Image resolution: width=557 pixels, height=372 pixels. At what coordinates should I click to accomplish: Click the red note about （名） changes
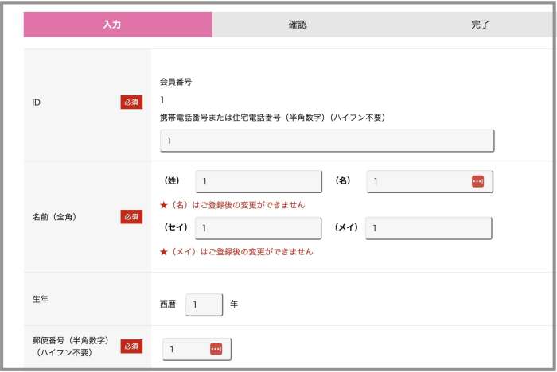[232, 205]
